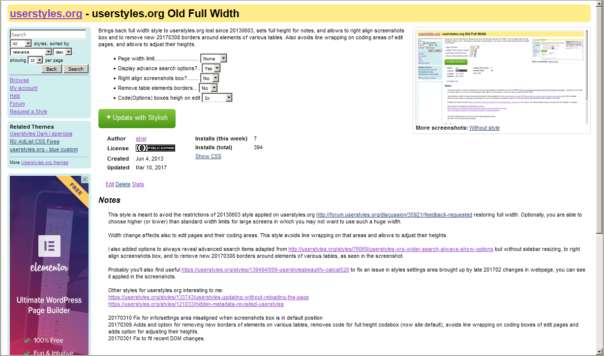Click Show CSS link

(x=208, y=156)
